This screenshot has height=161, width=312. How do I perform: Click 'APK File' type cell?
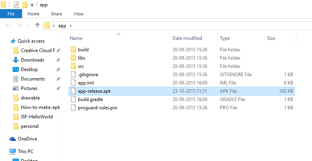[x=228, y=91]
